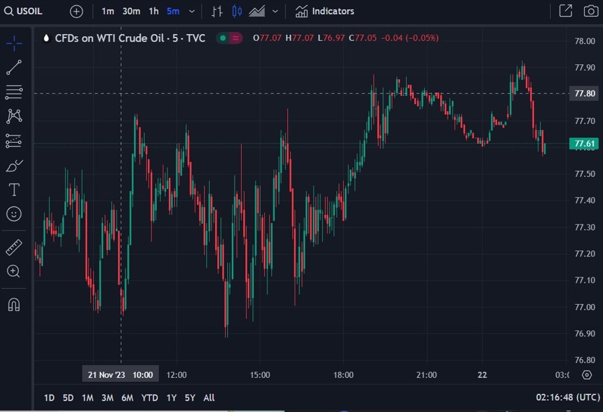Select the crosshair cursor tool
603x412 pixels.
[14, 44]
